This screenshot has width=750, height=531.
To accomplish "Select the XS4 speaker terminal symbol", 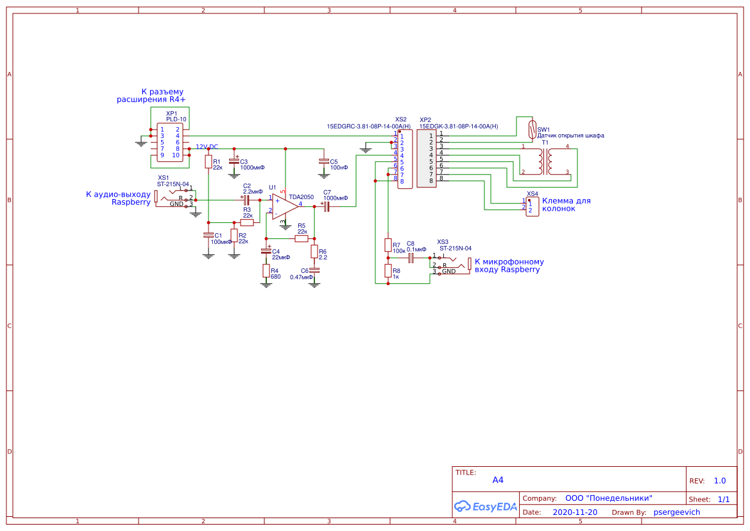I will tap(531, 205).
